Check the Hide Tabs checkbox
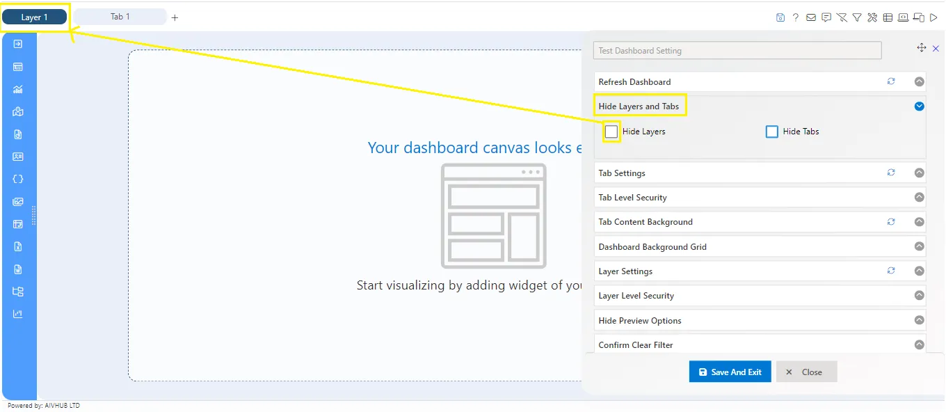946x412 pixels. pyautogui.click(x=771, y=131)
